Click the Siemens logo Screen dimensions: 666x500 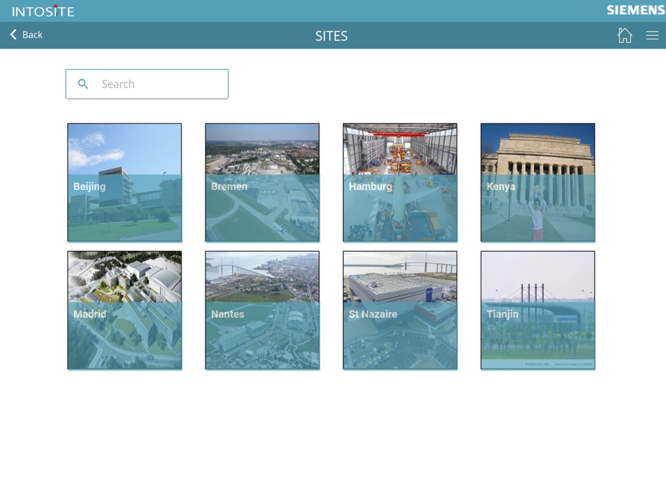click(x=635, y=10)
